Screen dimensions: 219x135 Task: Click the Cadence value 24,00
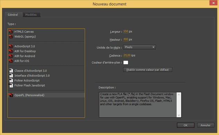click(127, 55)
